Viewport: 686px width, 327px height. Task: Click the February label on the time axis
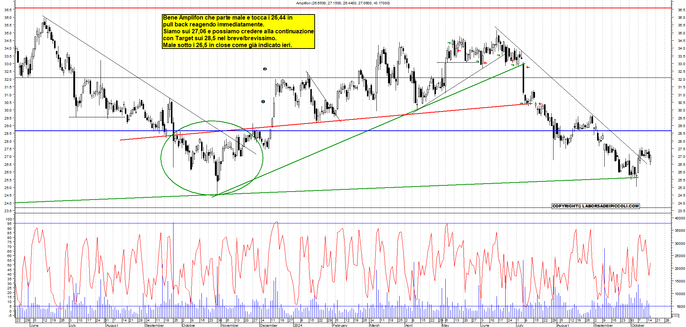[x=340, y=325]
